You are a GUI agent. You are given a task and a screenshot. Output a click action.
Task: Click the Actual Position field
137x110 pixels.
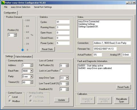pos(97,55)
